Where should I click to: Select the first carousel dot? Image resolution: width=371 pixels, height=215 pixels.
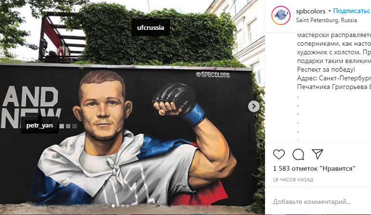click(x=113, y=206)
